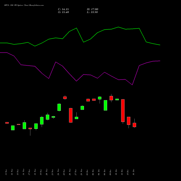
Task: Click the 24 Nov date label
Action: pos(58,172)
